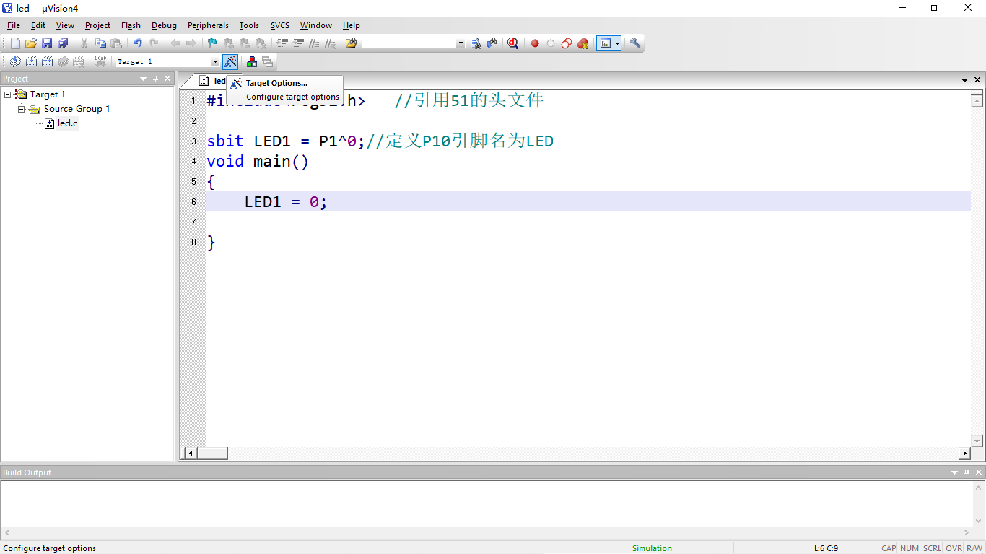Click the Paste clipboard icon

[116, 43]
